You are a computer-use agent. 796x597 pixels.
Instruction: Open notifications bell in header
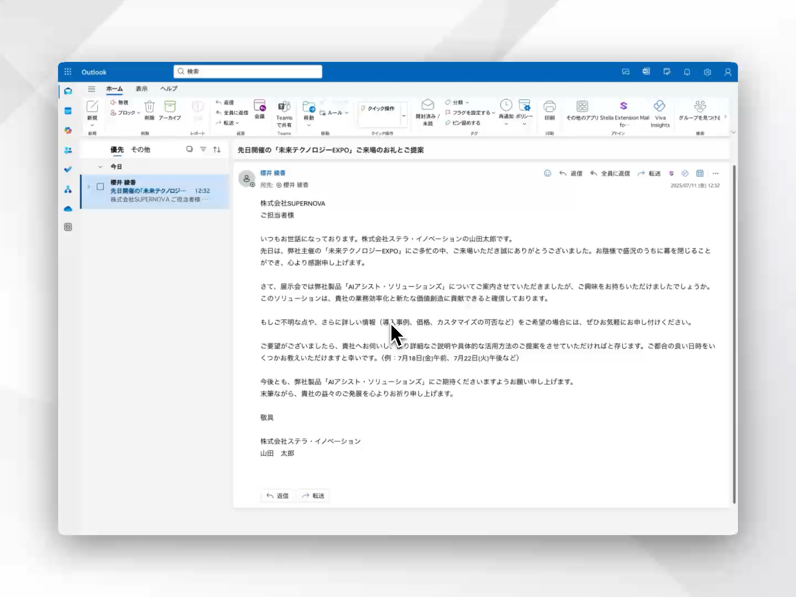(x=687, y=72)
